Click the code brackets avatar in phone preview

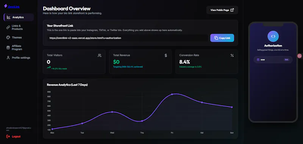pos(273,36)
